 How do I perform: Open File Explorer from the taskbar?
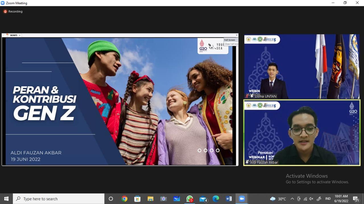tap(150, 199)
